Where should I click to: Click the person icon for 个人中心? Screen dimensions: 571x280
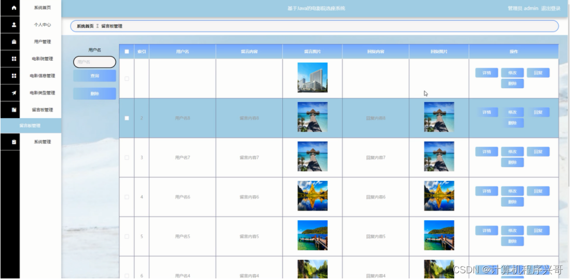pos(14,25)
